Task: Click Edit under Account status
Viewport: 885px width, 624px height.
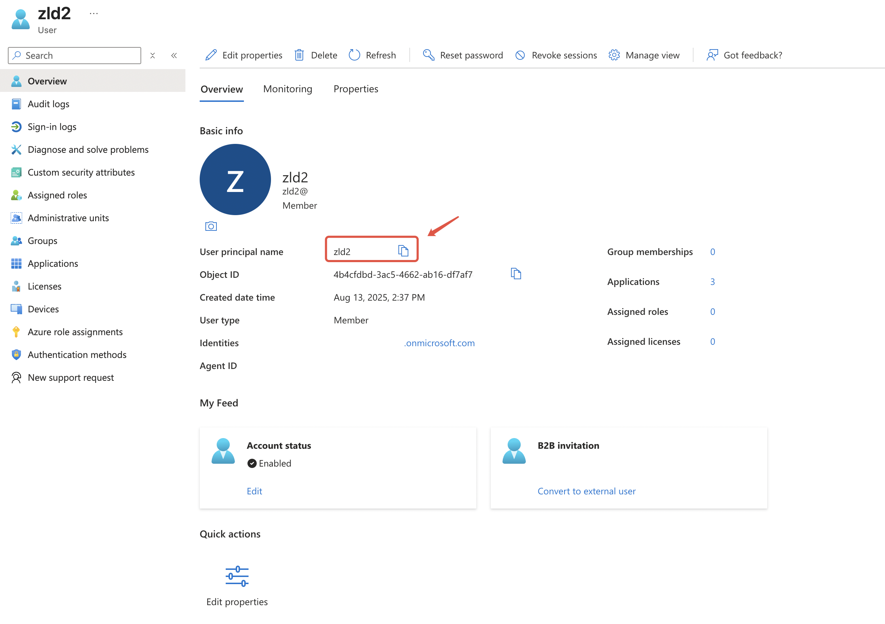Action: point(254,491)
